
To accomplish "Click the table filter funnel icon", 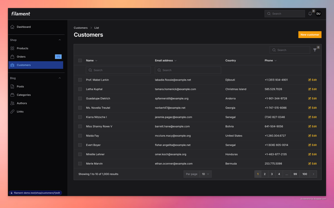I will pyautogui.click(x=315, y=50).
